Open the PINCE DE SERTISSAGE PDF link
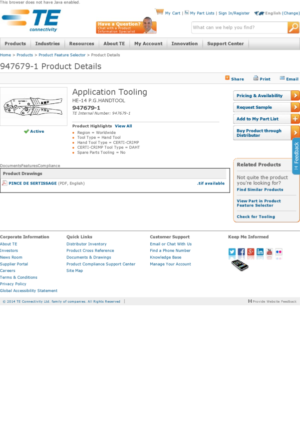Viewport: 300px width, 424px height. click(33, 184)
